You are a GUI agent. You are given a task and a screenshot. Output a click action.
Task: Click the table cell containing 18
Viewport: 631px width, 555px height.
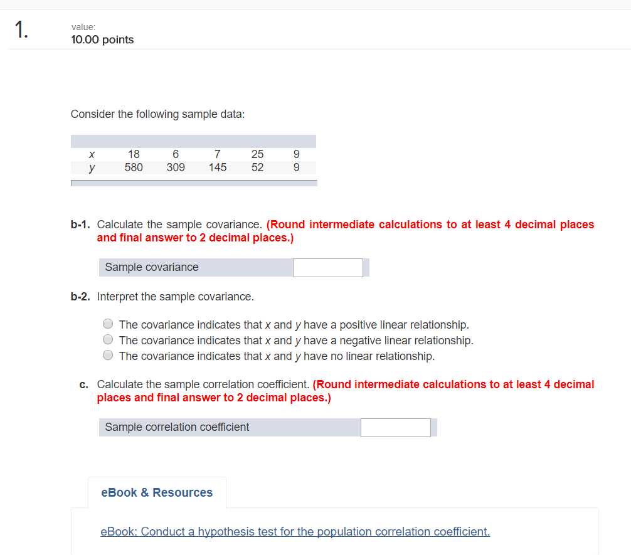pyautogui.click(x=134, y=154)
